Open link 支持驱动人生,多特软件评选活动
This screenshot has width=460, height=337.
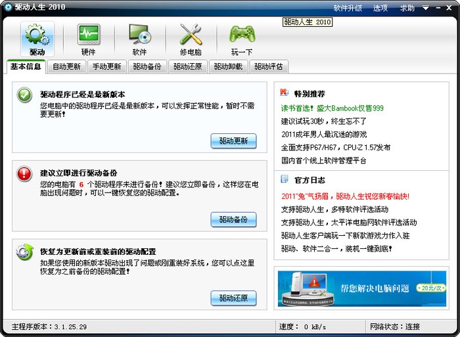334,210
